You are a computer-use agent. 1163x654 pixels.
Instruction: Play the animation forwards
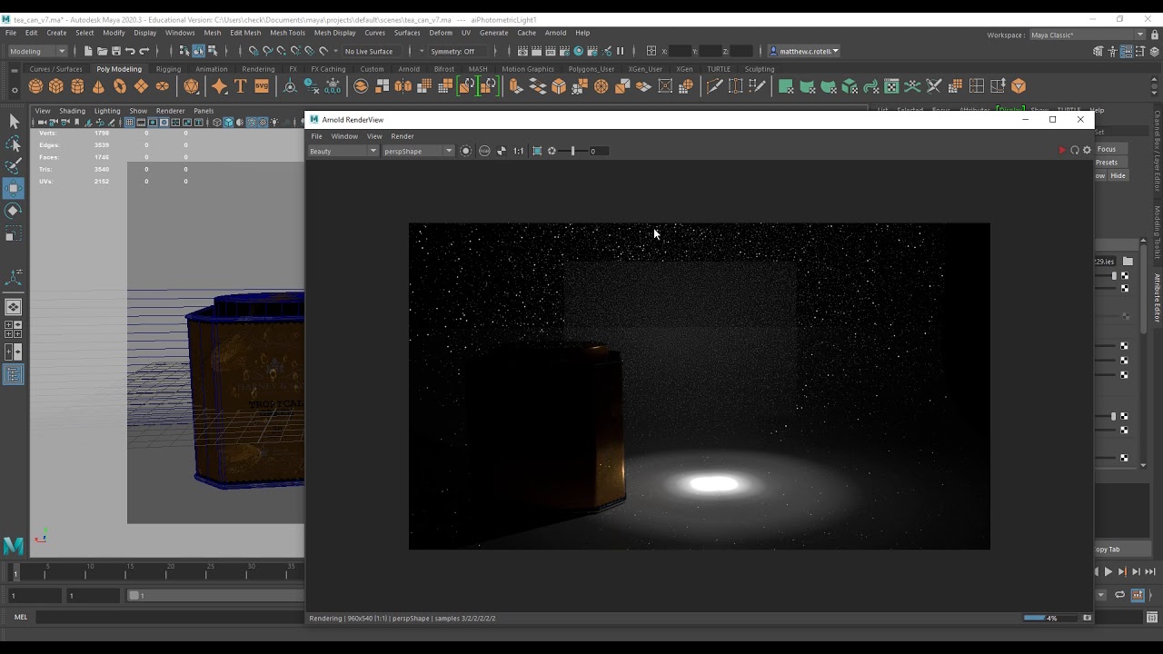(1108, 571)
